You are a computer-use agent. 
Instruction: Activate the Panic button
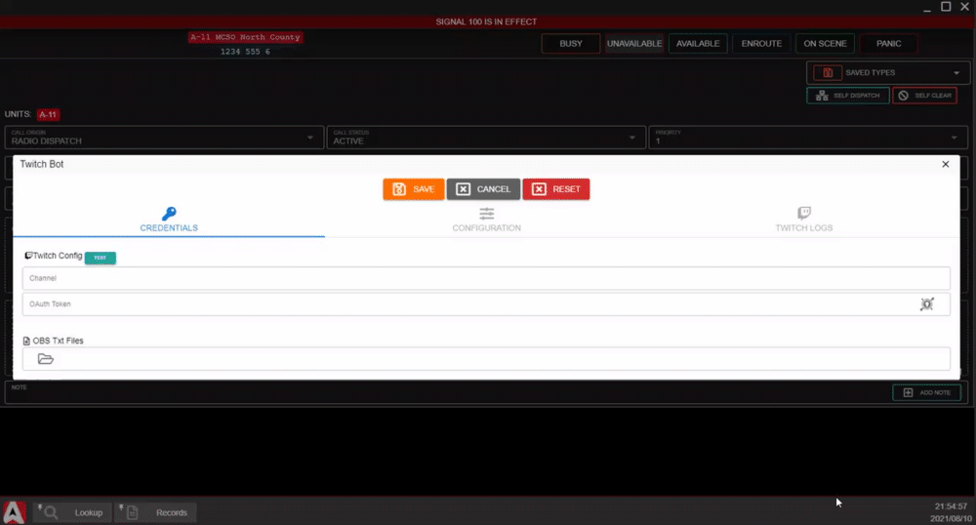click(888, 44)
